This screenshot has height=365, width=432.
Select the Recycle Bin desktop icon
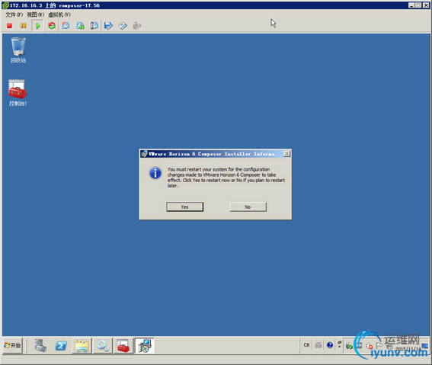[18, 50]
